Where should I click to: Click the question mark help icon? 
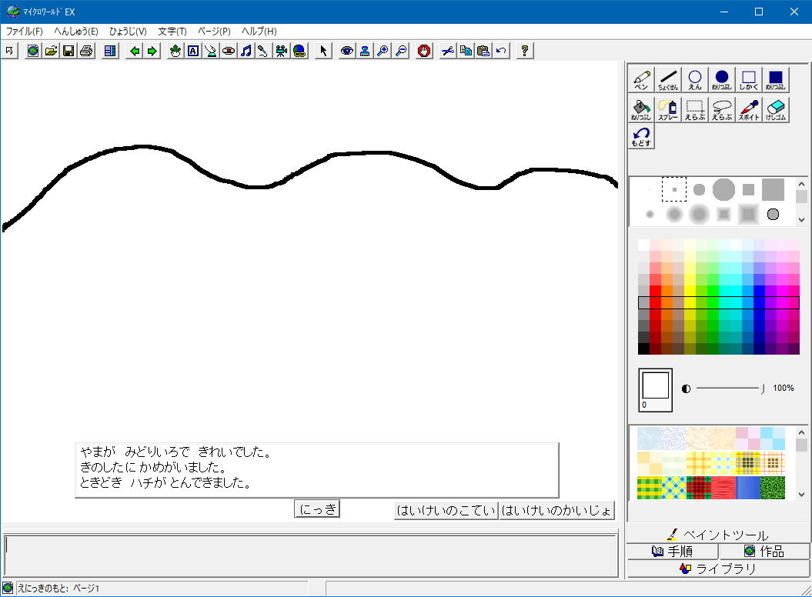pos(525,51)
